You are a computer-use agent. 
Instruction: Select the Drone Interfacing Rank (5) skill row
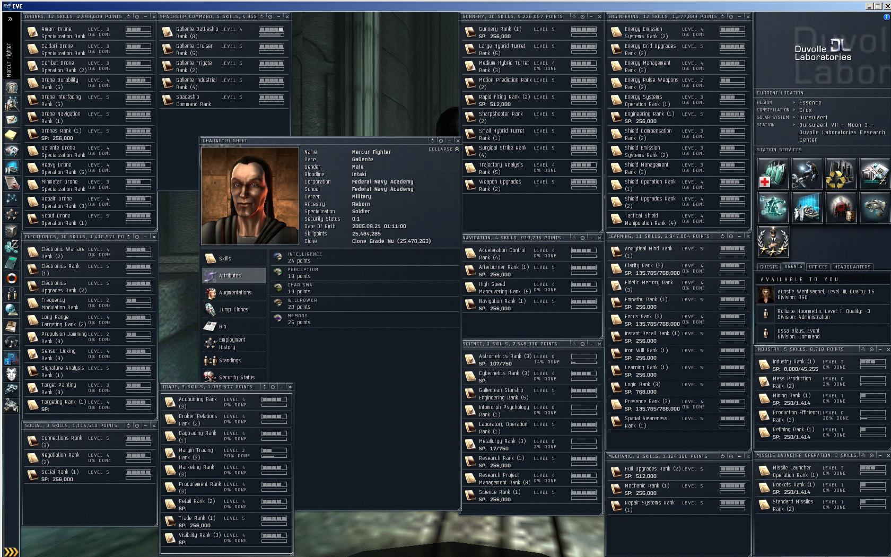[90, 100]
